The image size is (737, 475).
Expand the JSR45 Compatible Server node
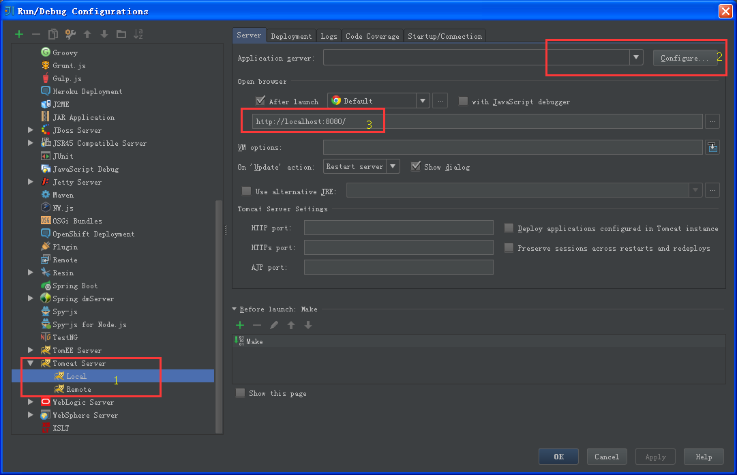tap(31, 142)
